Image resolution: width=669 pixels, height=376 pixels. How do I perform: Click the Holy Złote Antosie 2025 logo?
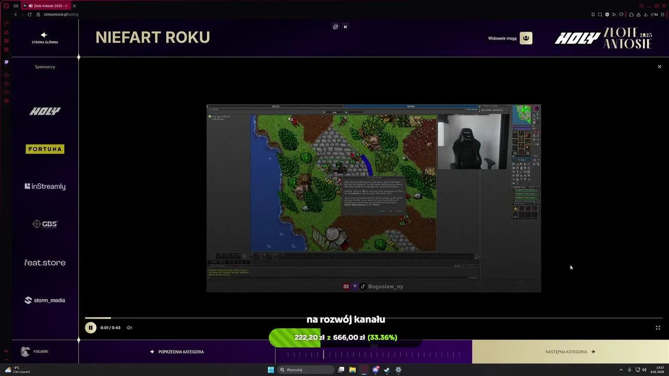[x=603, y=38]
